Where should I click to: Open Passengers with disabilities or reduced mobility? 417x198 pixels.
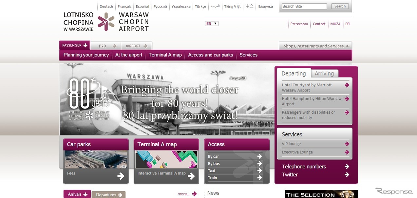(x=309, y=115)
